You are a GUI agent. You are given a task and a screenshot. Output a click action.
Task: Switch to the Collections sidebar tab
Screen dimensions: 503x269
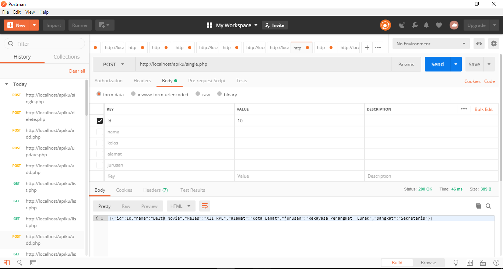[x=67, y=57]
